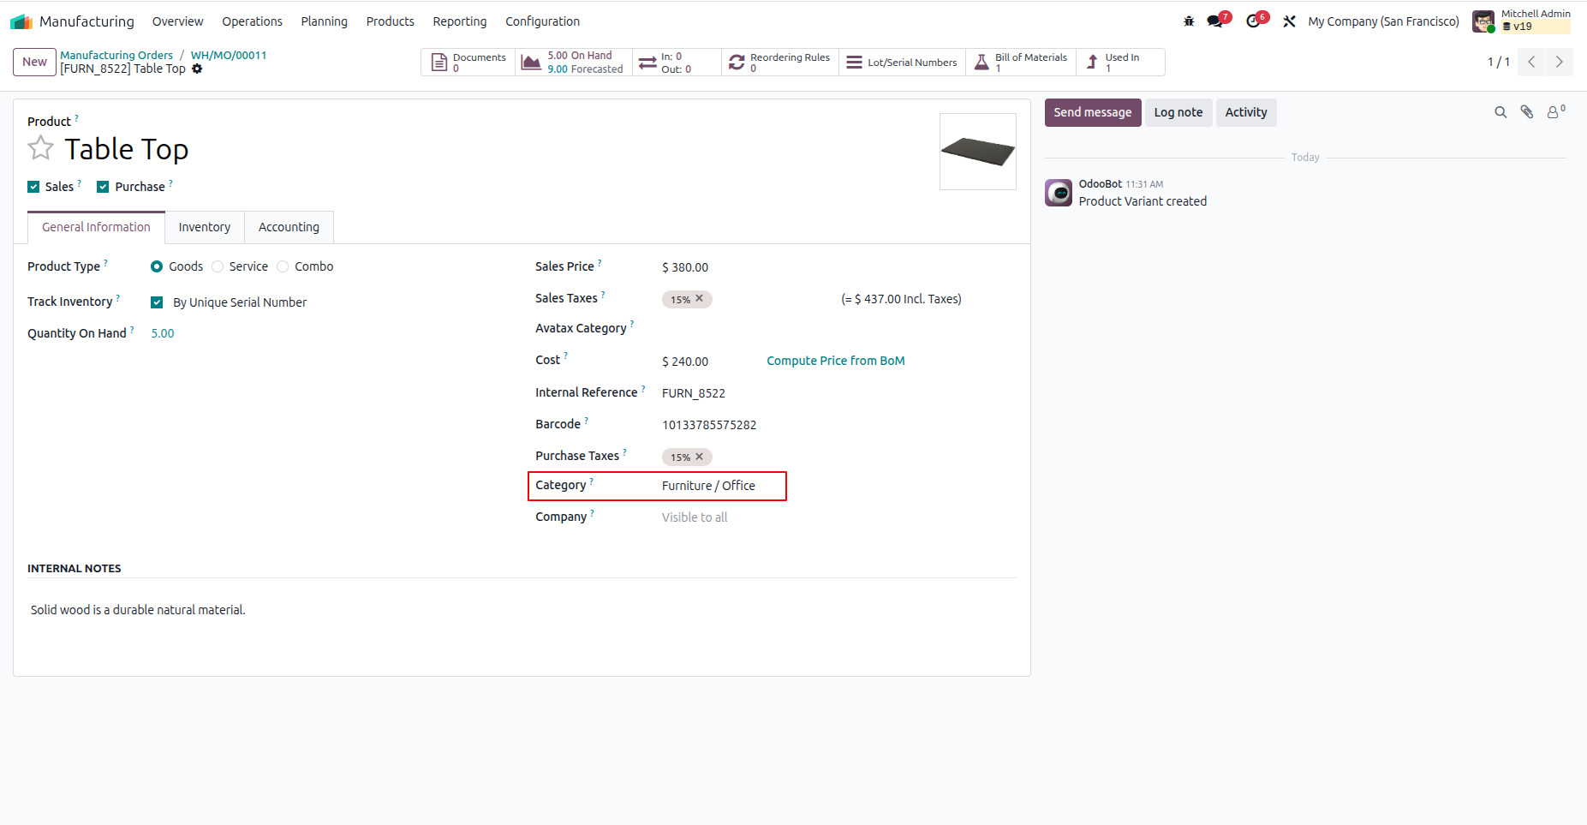
Task: Click the Activity button
Action: tap(1245, 112)
